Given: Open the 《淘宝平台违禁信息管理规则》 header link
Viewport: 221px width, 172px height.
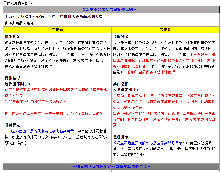Looking at the screenshot, I should click(109, 10).
